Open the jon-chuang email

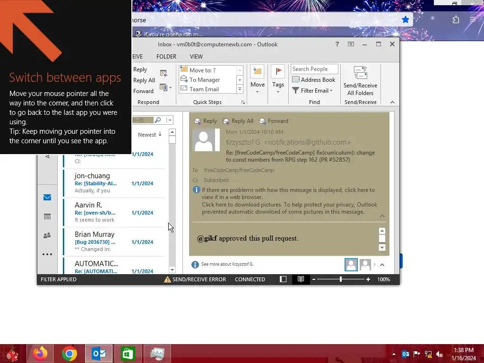coord(114,183)
